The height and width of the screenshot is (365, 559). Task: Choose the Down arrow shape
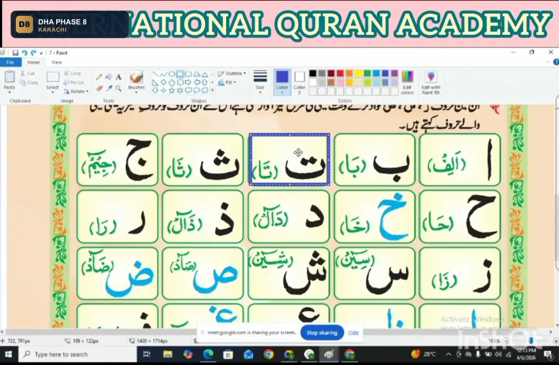click(x=155, y=90)
